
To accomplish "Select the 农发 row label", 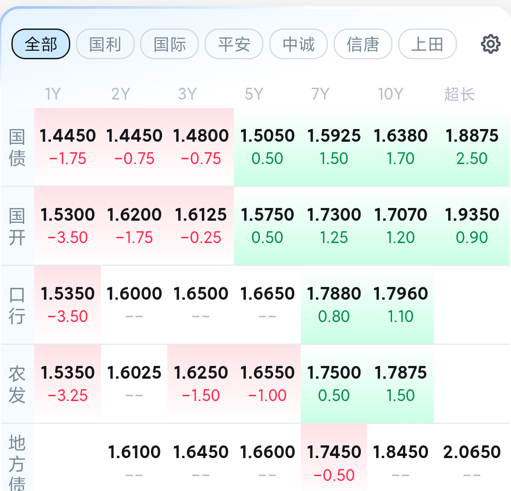I will pos(17,384).
